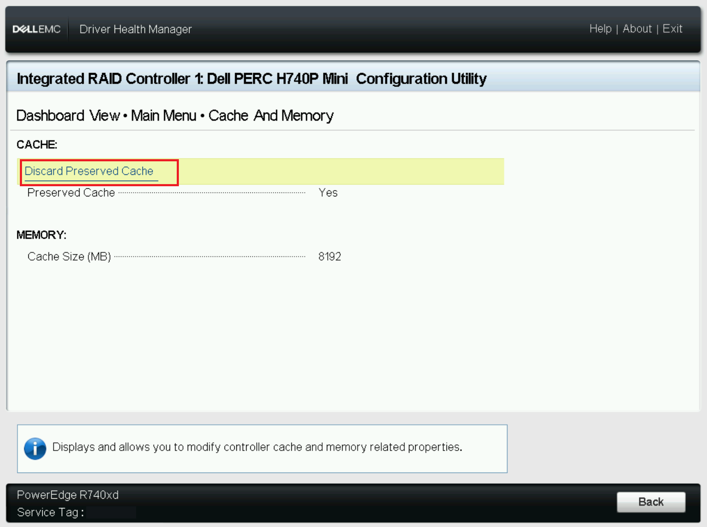Select the Preserved Cache Yes value
This screenshot has height=527, width=707.
pos(328,193)
